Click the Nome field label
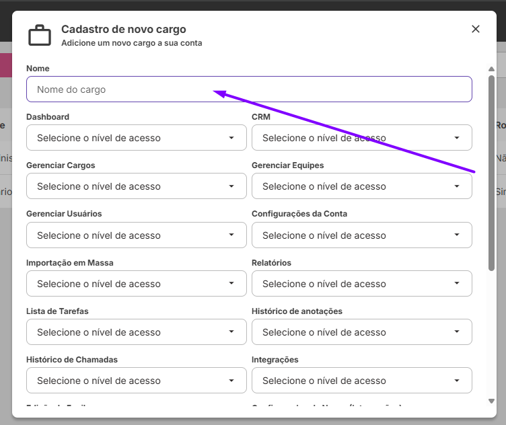Image resolution: width=506 pixels, height=425 pixels. click(38, 69)
